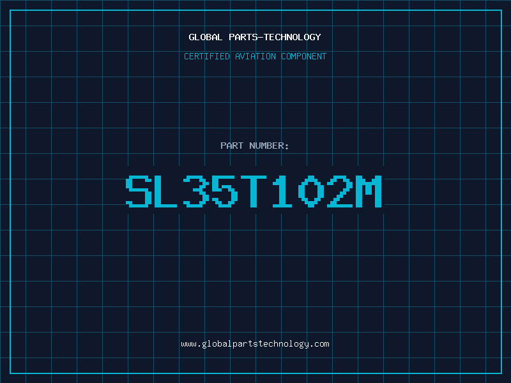Image resolution: width=511 pixels, height=383 pixels.
Task: Click the letter T in part number
Action: click(254, 191)
